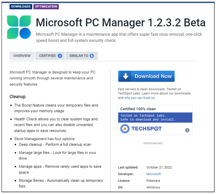
Task: Click the download arrow icon
Action: (125, 76)
